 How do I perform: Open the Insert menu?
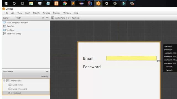coord(28,13)
